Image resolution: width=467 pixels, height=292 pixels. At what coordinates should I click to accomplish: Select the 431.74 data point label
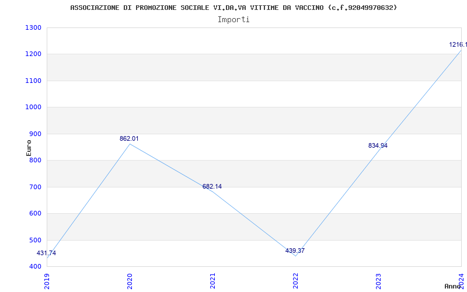(46, 253)
